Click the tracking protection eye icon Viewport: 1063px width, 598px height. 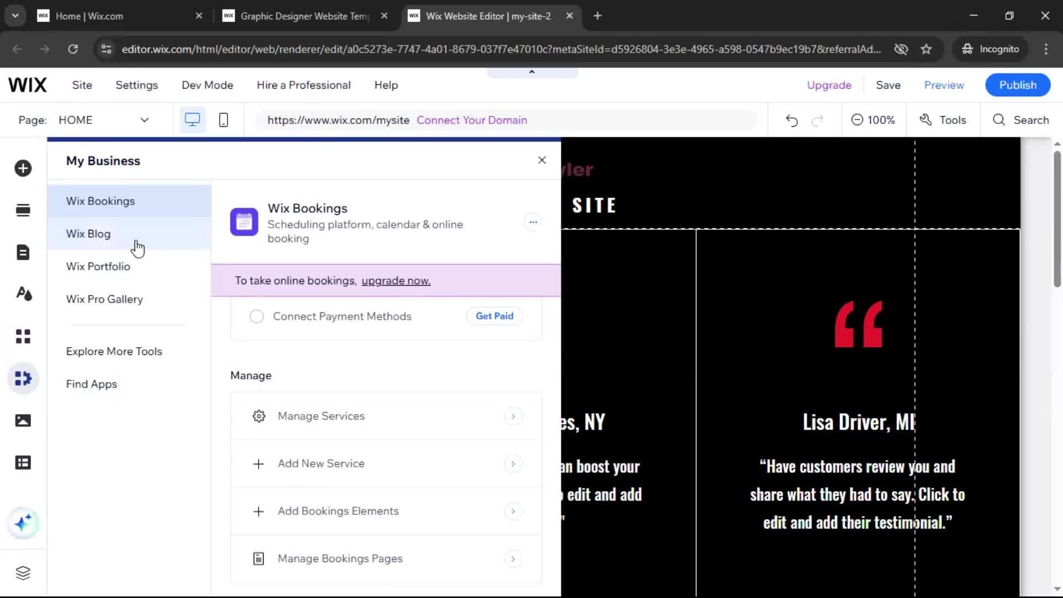(x=901, y=49)
